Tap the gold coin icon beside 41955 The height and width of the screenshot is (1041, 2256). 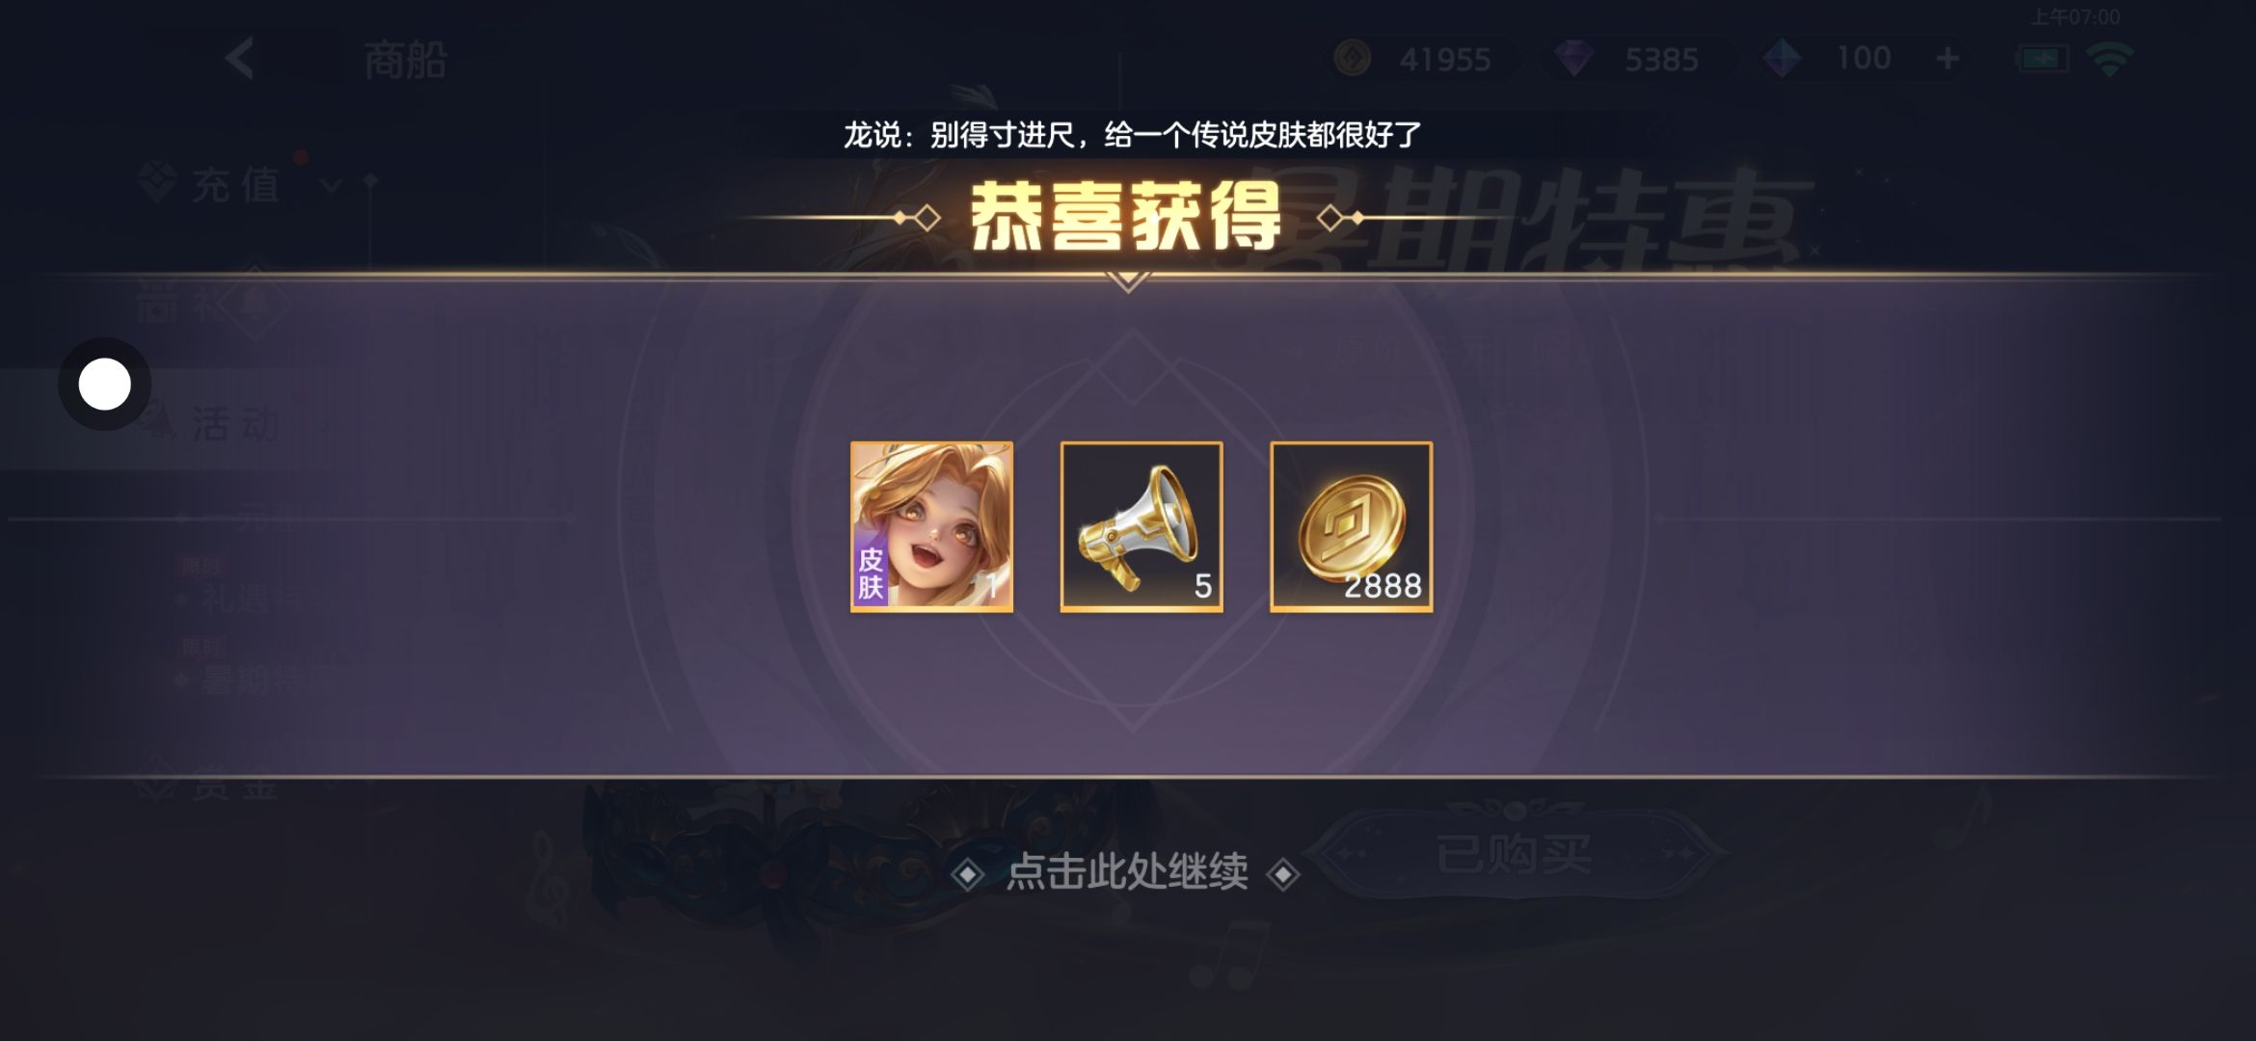pos(1353,59)
